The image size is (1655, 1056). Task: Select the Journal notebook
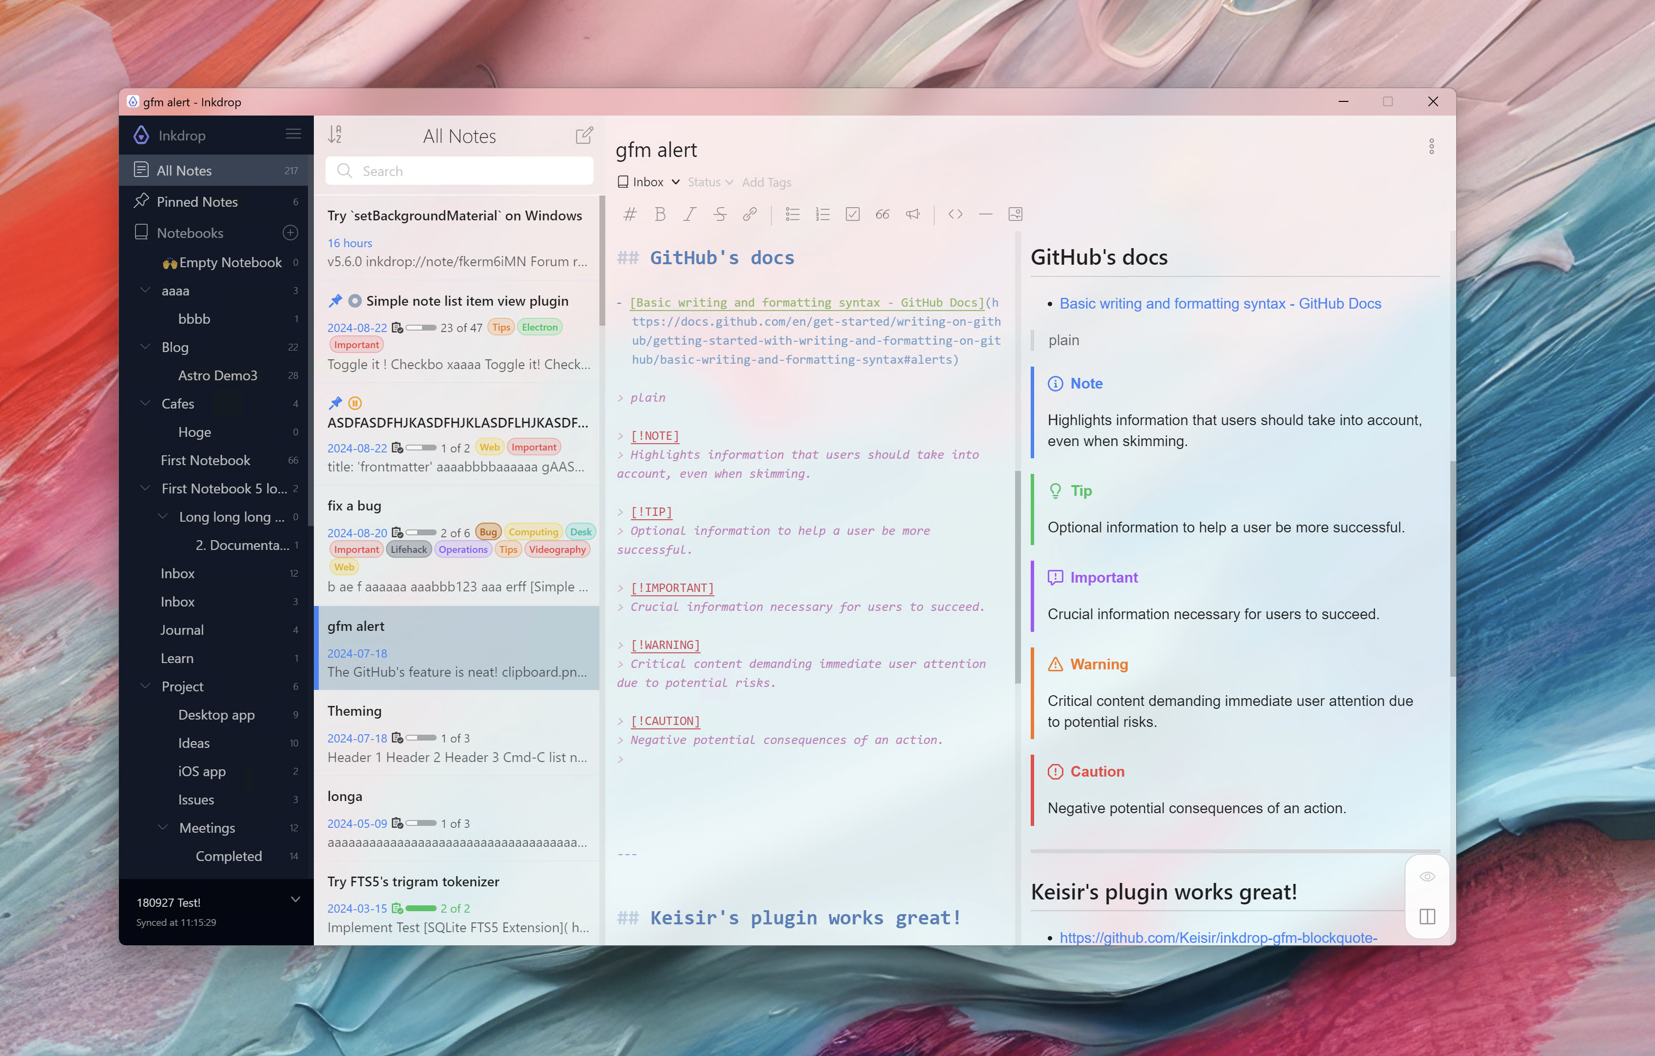tap(182, 630)
